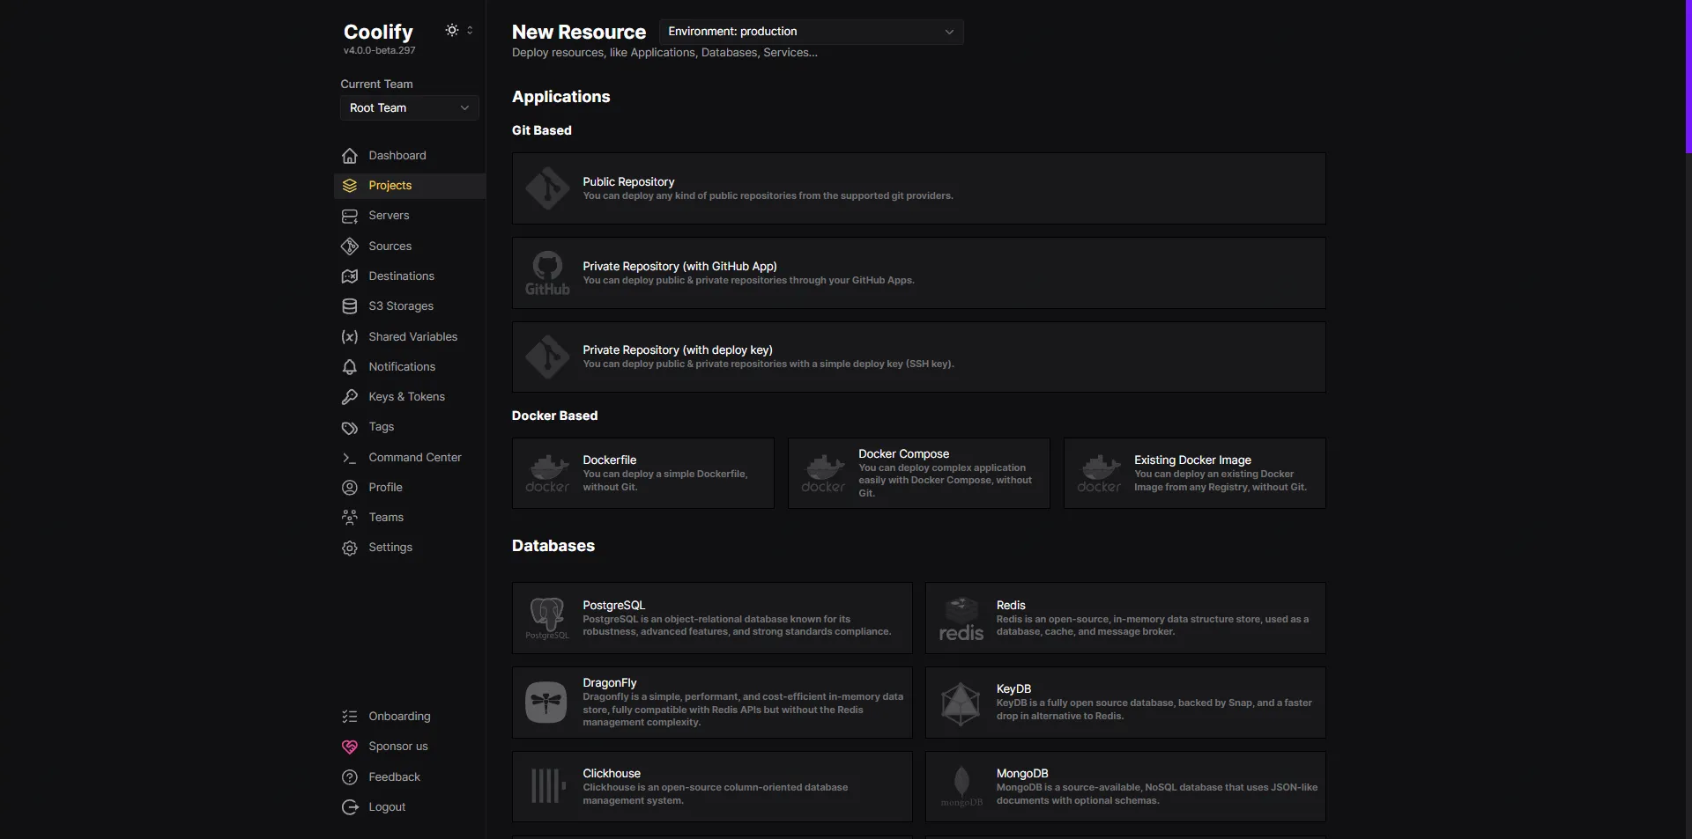Click the Command Center terminal icon
1692x839 pixels.
tap(350, 458)
